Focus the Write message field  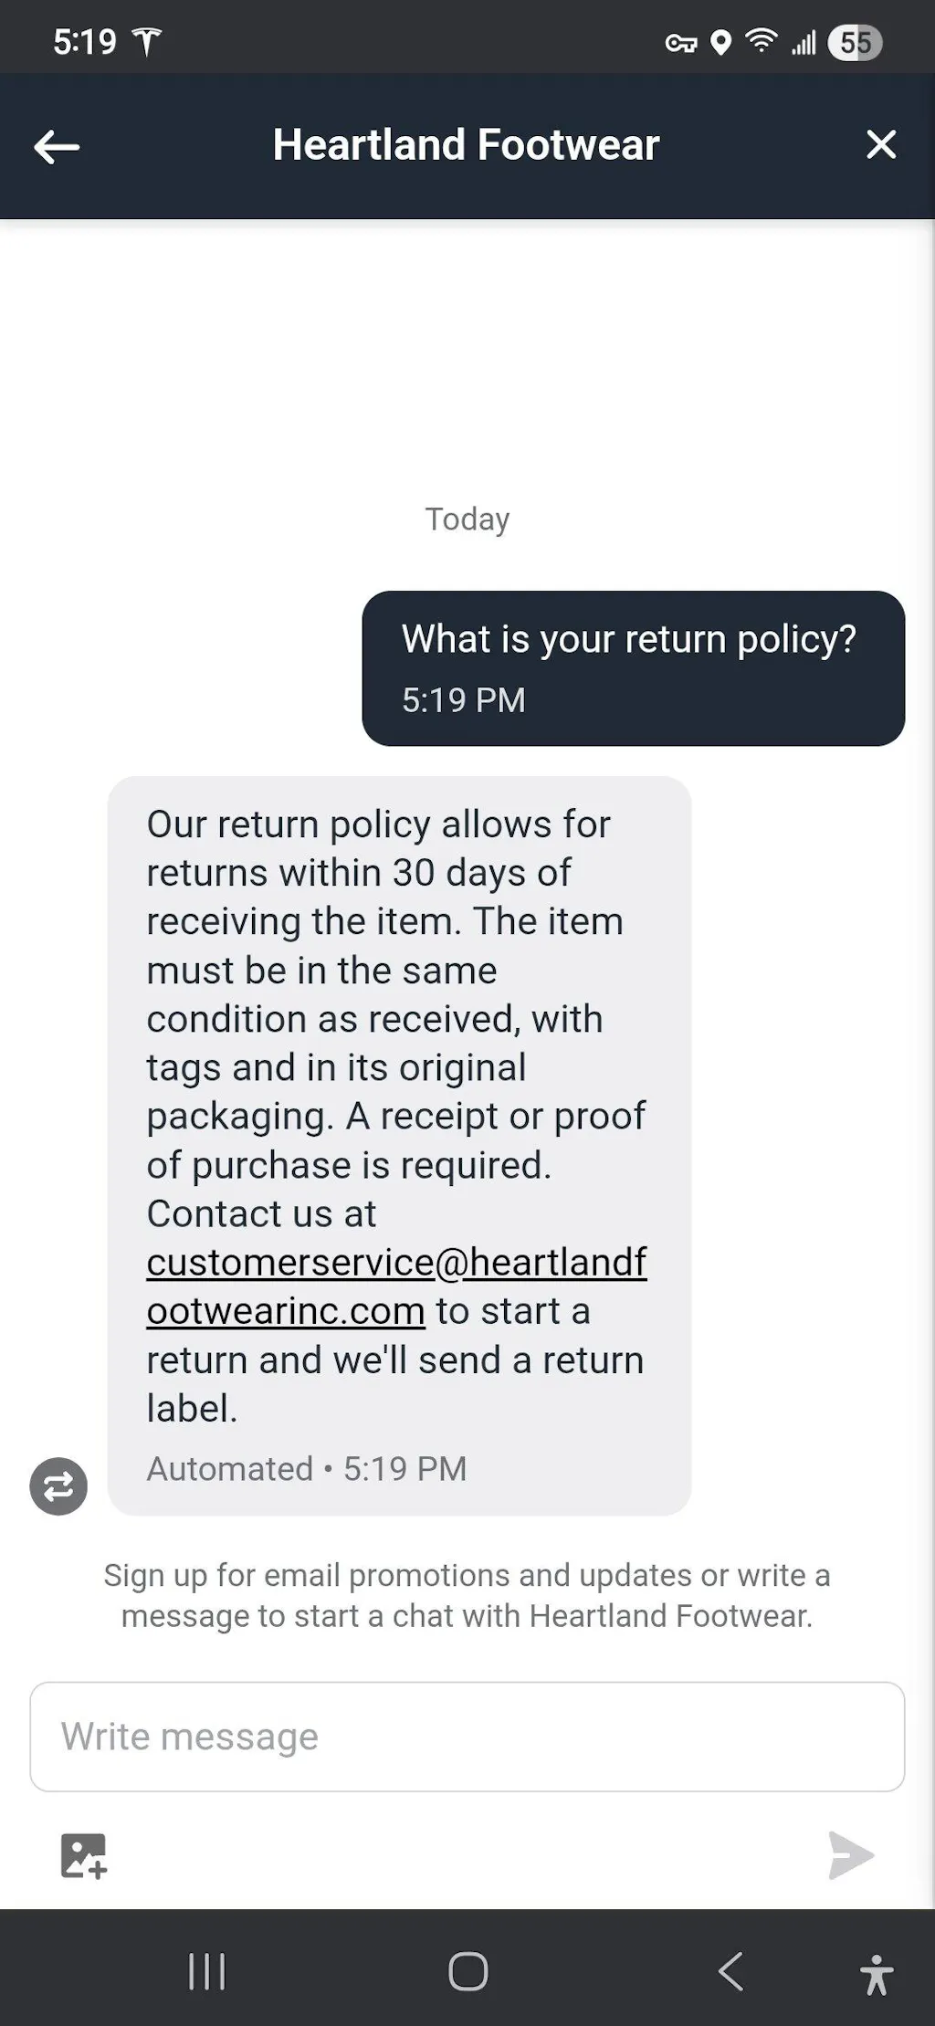click(x=467, y=1737)
